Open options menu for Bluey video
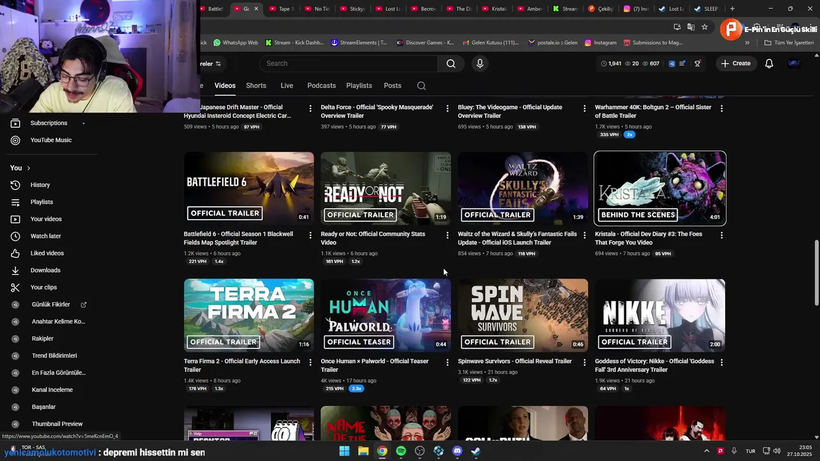Screen dimensions: 820x461 tap(584, 108)
